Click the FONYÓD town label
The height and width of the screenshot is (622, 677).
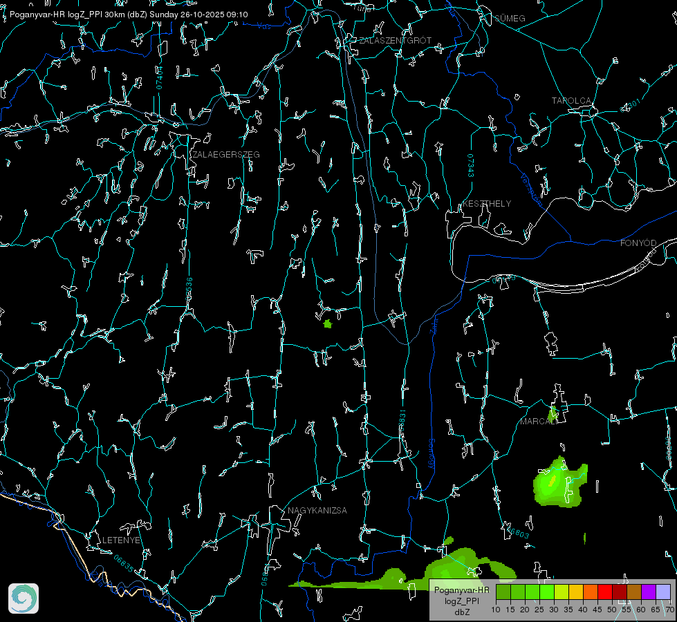coord(638,243)
